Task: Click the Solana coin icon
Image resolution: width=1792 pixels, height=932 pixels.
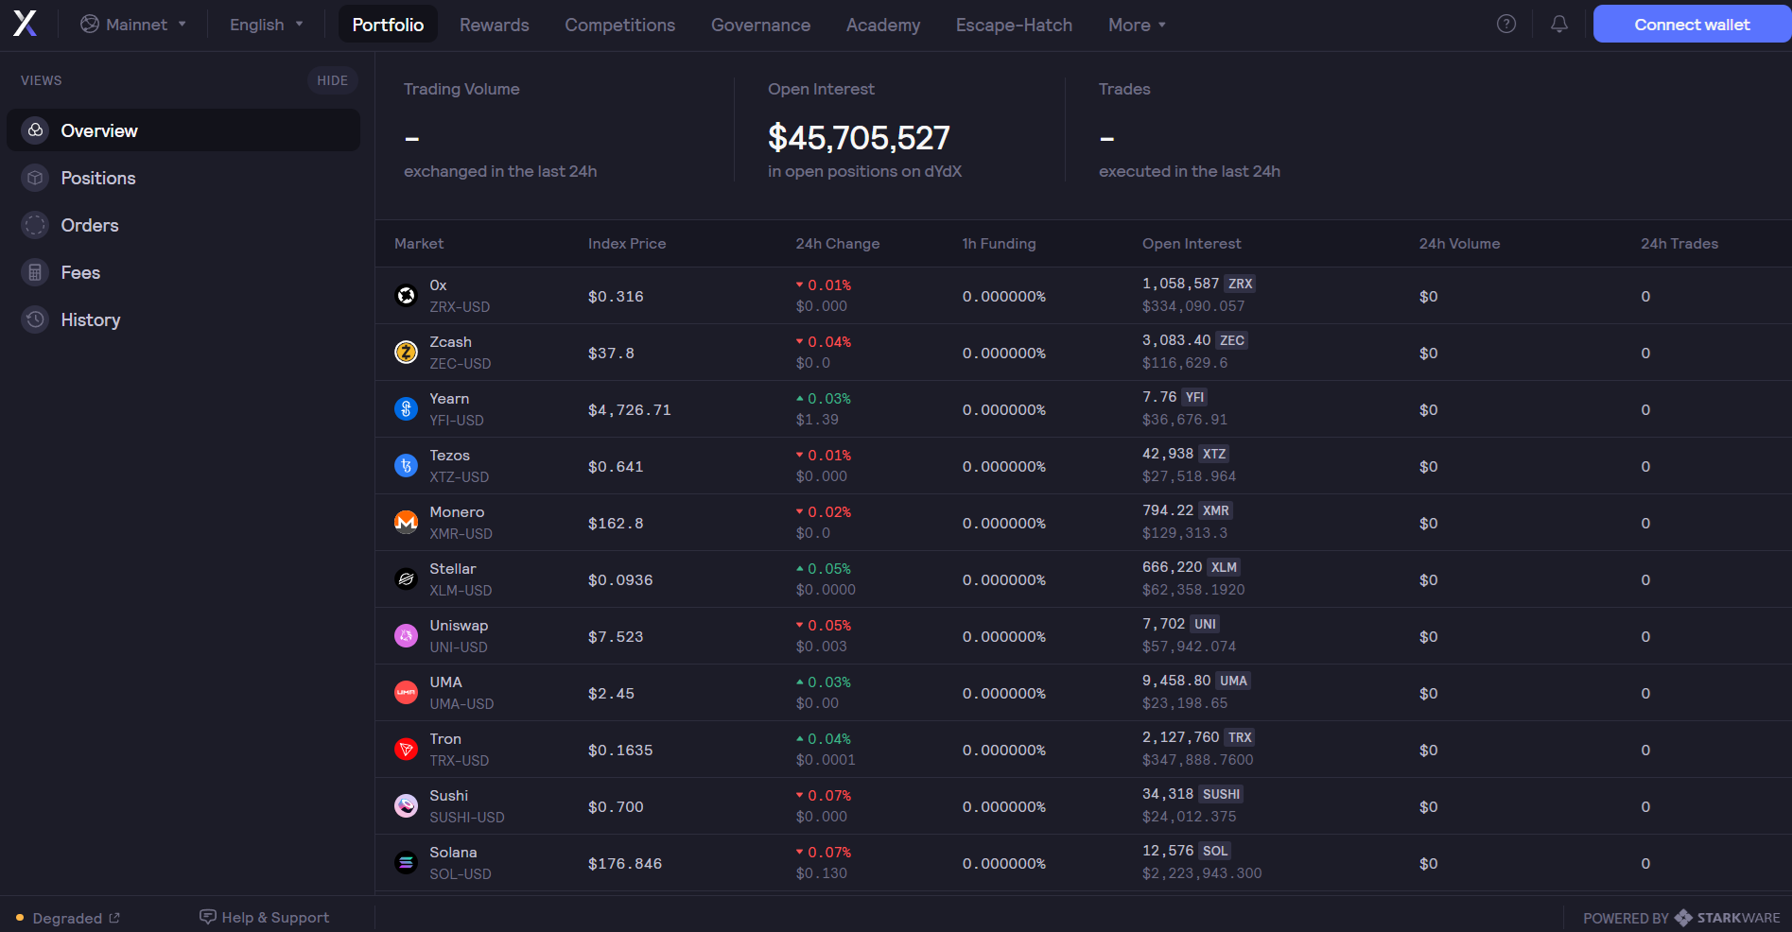Action: tap(406, 863)
